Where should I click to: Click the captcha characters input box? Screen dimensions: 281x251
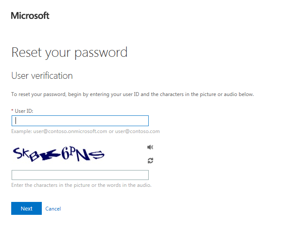pos(80,175)
